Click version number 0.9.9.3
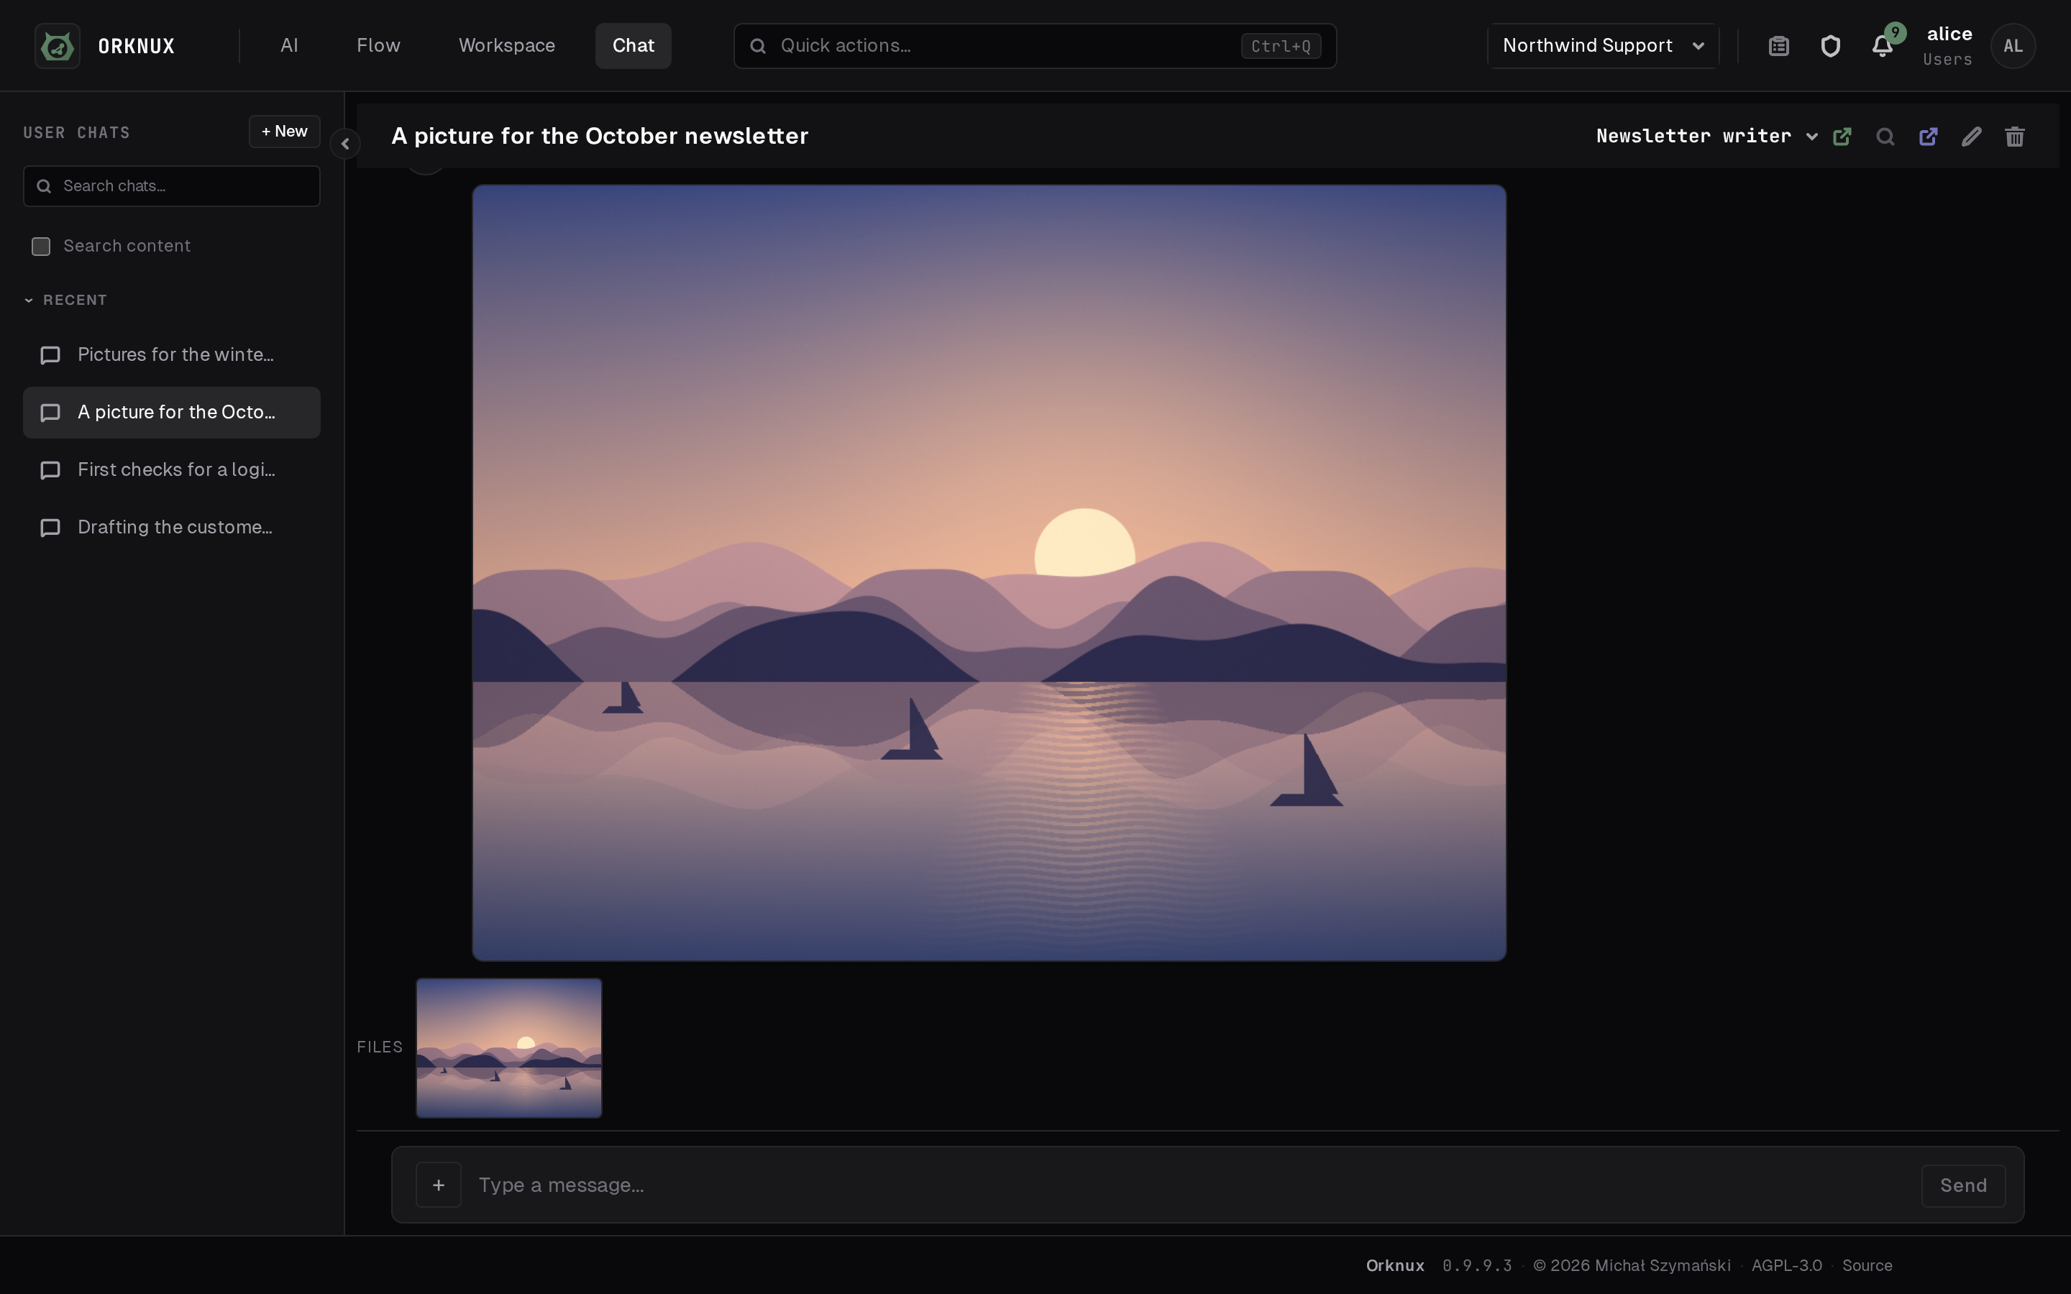 coord(1477,1265)
